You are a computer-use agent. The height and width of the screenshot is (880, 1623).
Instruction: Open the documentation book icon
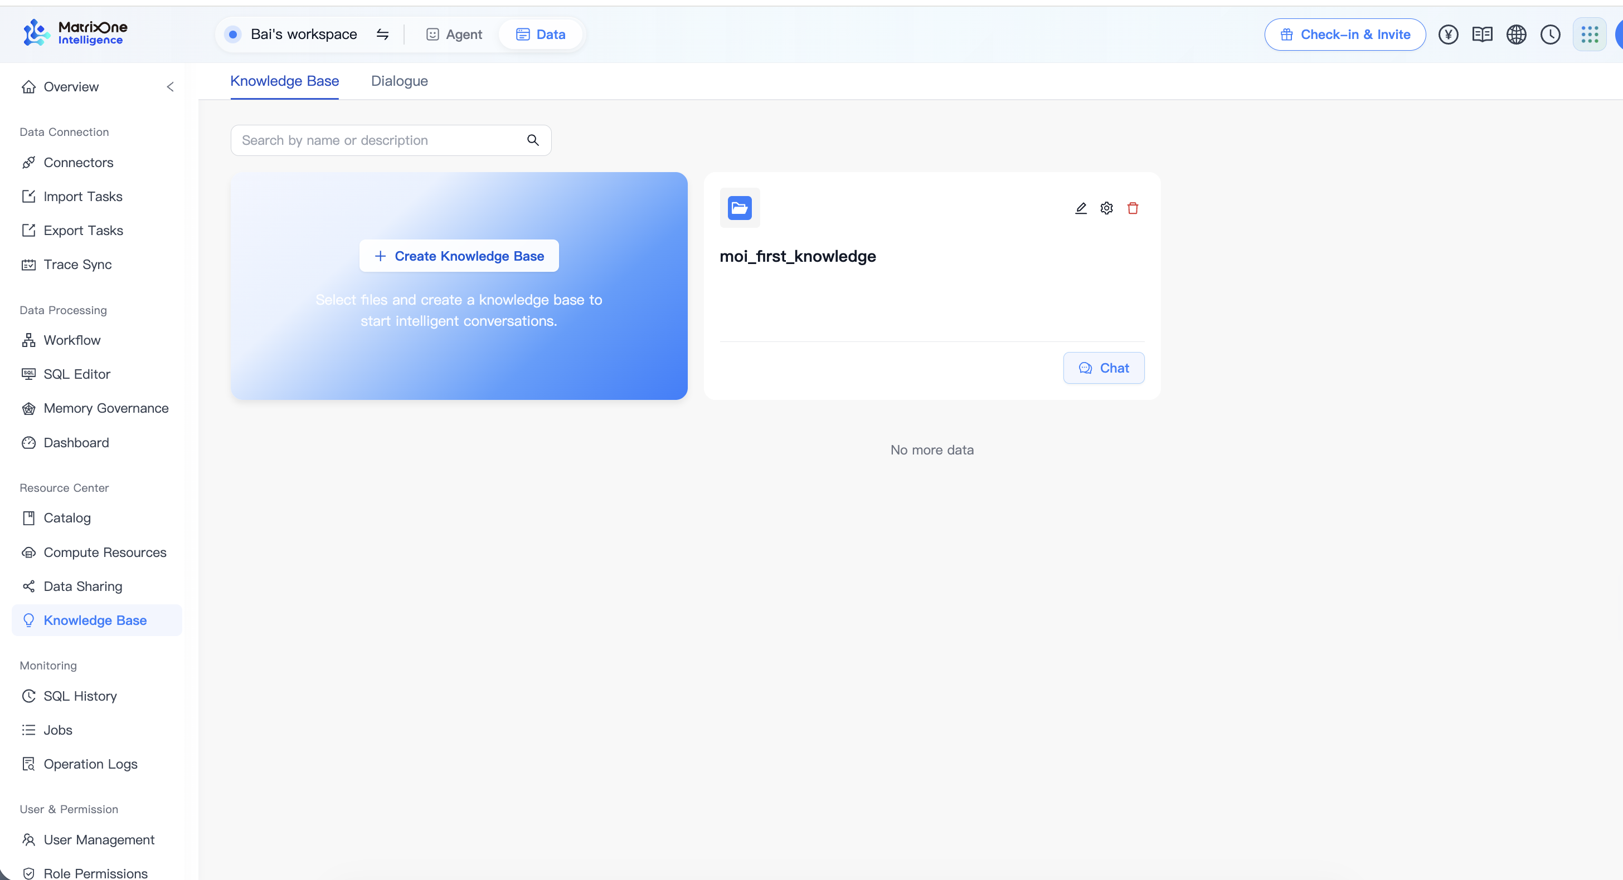pyautogui.click(x=1483, y=34)
